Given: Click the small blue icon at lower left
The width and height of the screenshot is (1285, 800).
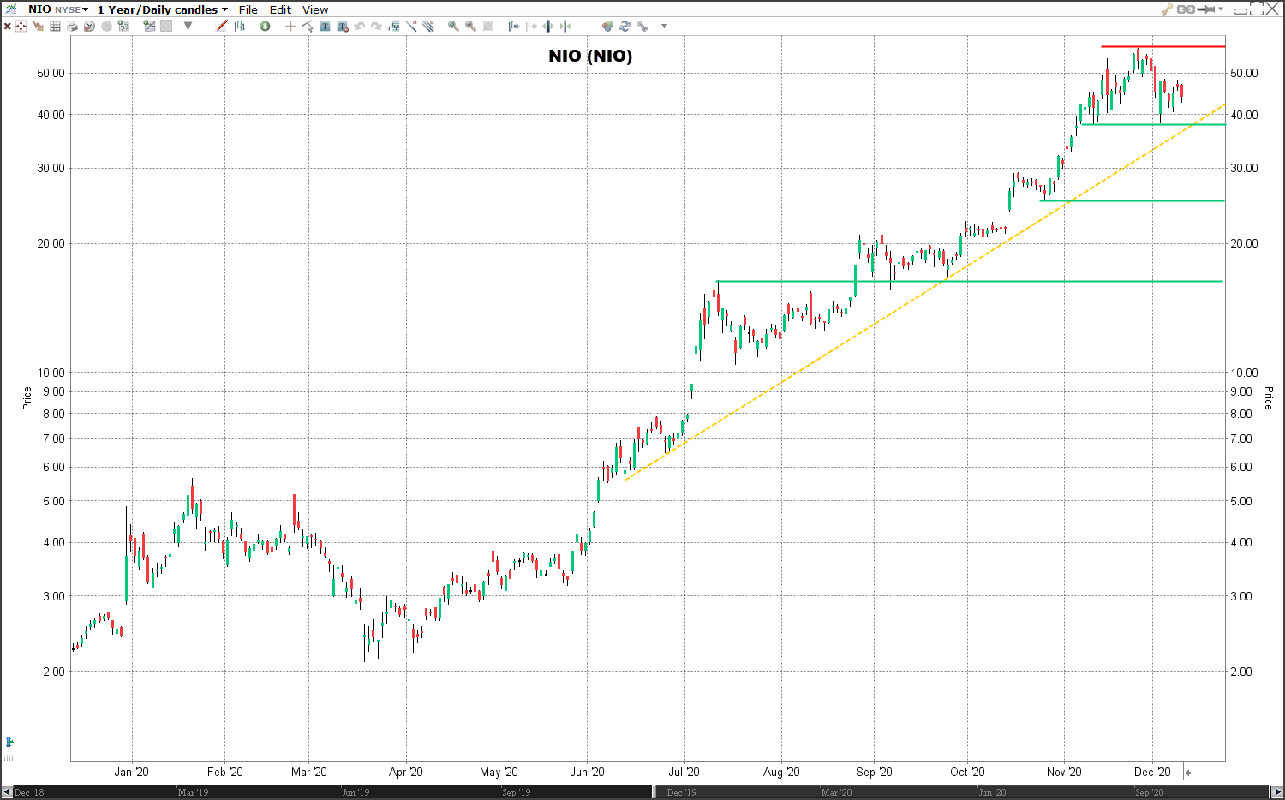Looking at the screenshot, I should (x=9, y=742).
